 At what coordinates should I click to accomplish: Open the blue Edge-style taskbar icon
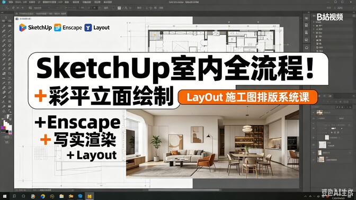[x=80, y=196]
